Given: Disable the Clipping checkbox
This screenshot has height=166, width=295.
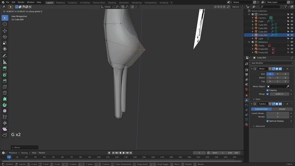Looking at the screenshot, I should (x=267, y=90).
